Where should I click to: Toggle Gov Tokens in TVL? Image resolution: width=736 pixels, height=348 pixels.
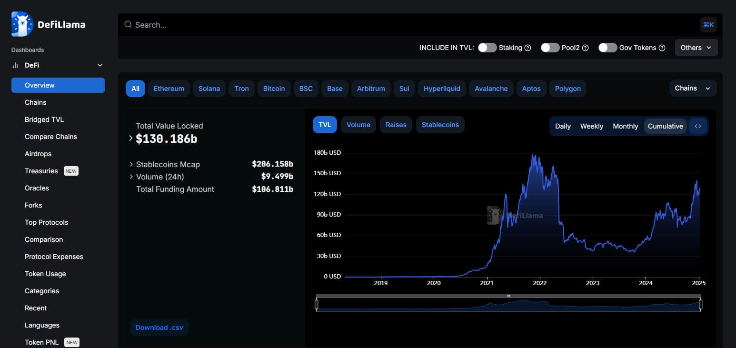(607, 48)
